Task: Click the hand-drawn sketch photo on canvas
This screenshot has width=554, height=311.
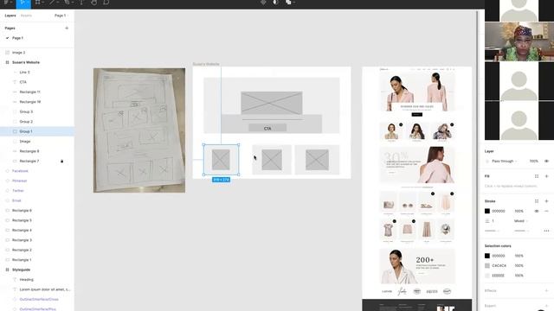Action: pyautogui.click(x=139, y=130)
